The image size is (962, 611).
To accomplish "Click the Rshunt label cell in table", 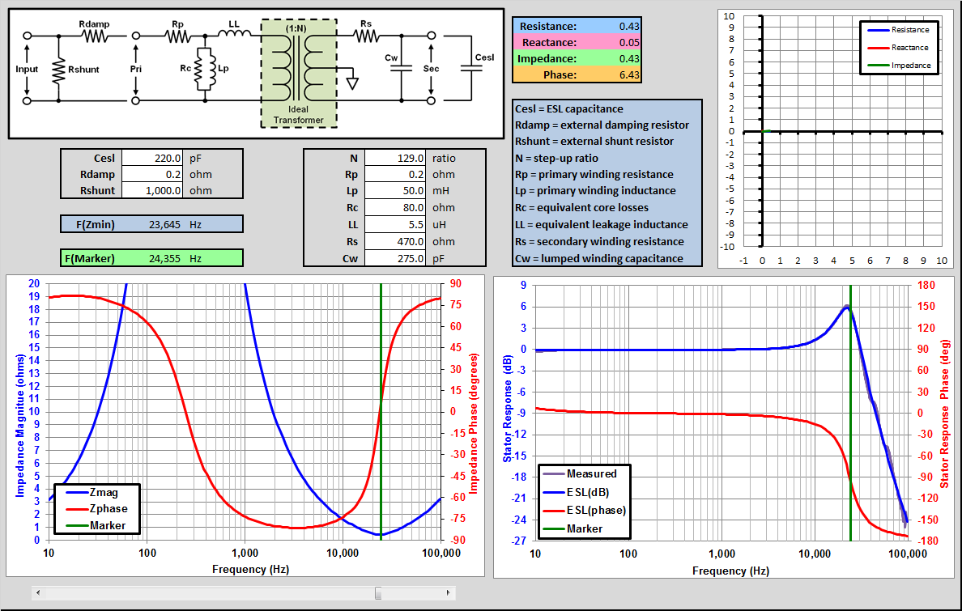I will [92, 190].
